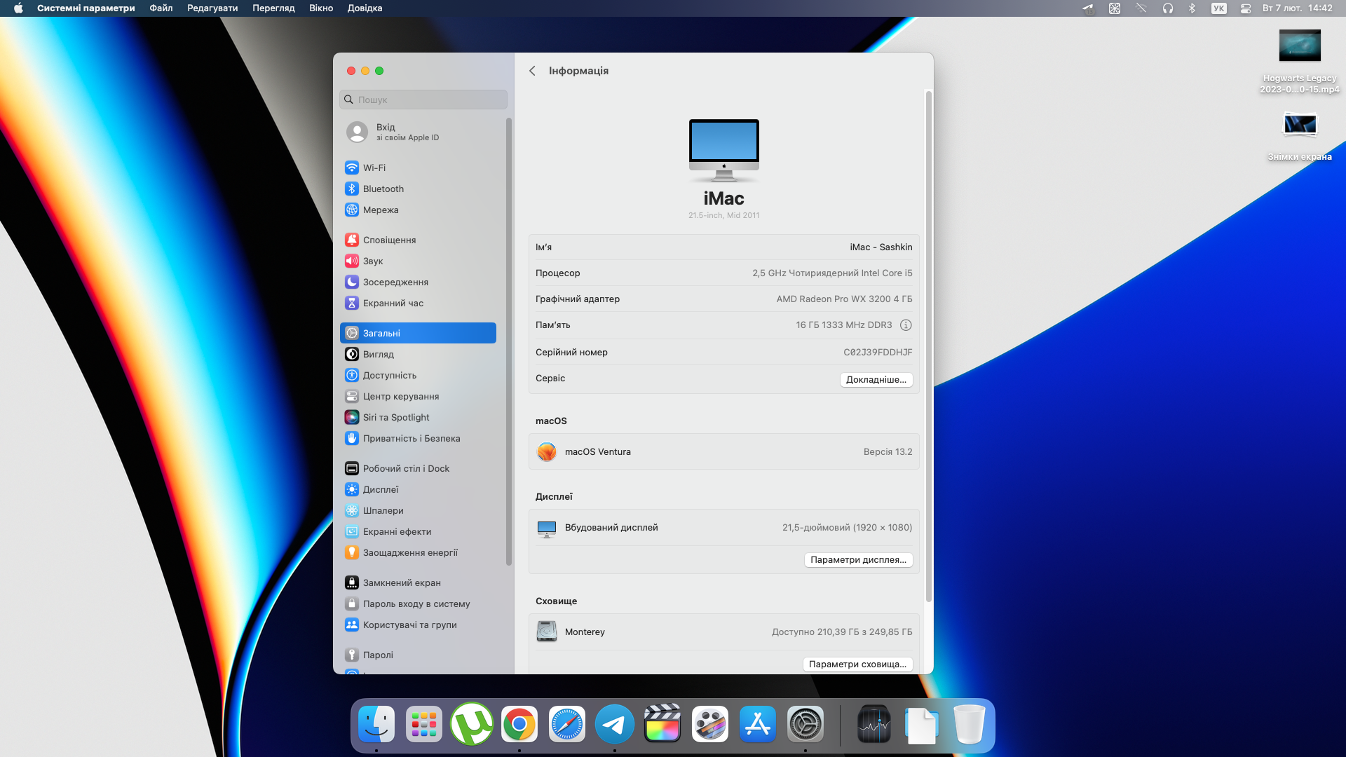Open Замкнений екран settings
This screenshot has width=1346, height=757.
401,582
